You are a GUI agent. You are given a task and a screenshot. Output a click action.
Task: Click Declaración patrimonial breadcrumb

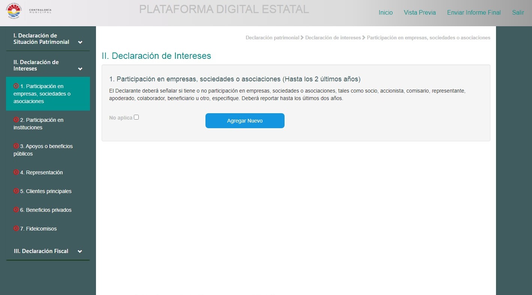272,38
